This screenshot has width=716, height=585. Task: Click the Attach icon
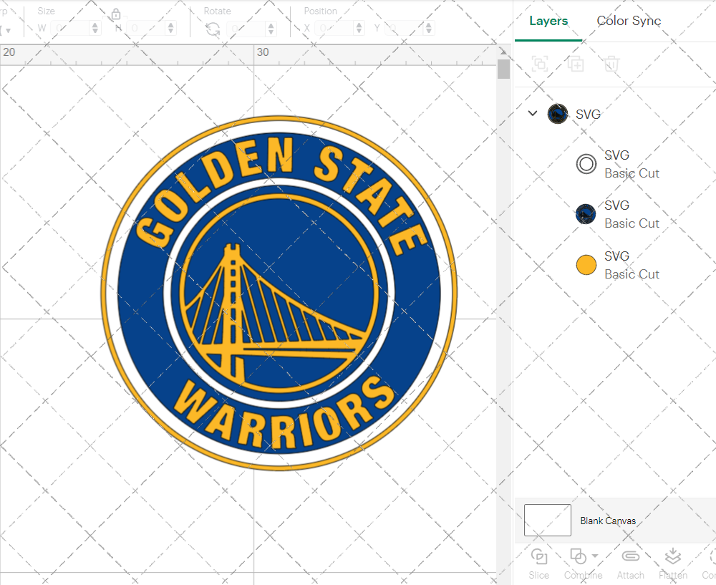click(631, 556)
